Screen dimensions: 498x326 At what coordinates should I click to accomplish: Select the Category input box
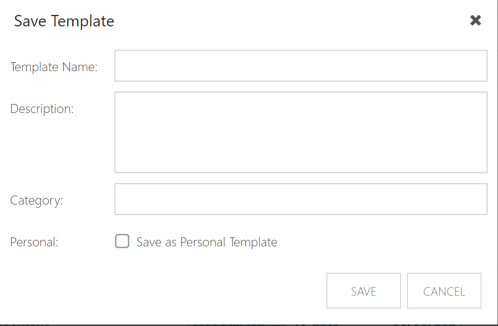[x=301, y=199]
